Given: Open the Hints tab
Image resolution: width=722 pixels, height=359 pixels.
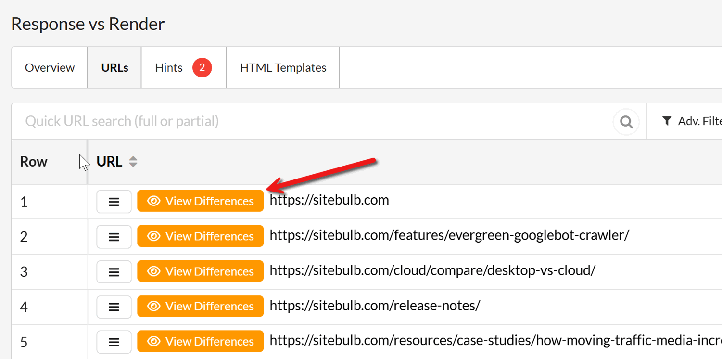Looking at the screenshot, I should click(x=183, y=67).
